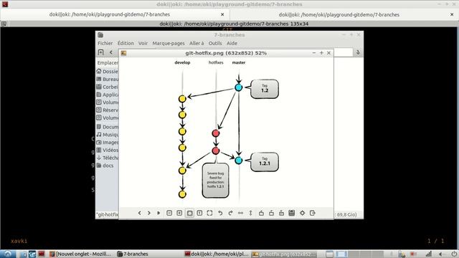Select Réservé volume in sidebar

click(107, 110)
